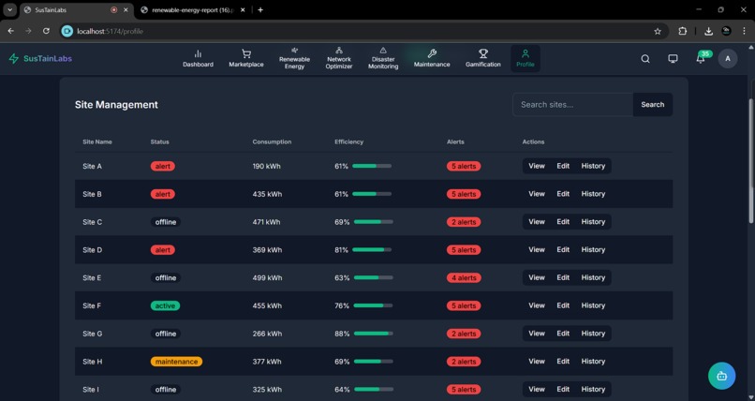Click the 4 alerts badge for Site E

click(x=464, y=277)
